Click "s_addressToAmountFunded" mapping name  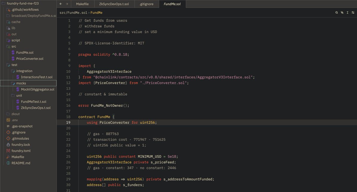click(188, 179)
